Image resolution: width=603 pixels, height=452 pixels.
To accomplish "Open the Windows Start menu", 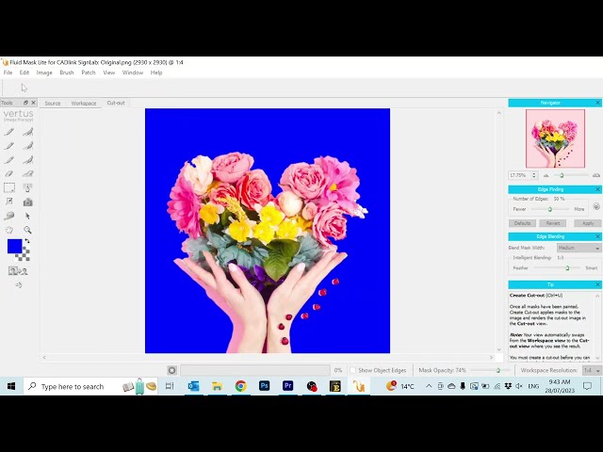I will (x=11, y=386).
